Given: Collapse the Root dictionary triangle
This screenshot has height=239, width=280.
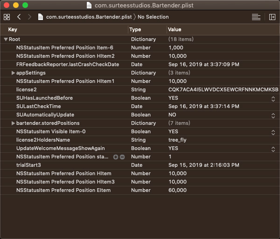Looking at the screenshot, I should (6, 40).
